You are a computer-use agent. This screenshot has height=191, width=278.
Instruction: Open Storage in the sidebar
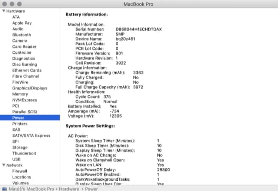(20, 147)
